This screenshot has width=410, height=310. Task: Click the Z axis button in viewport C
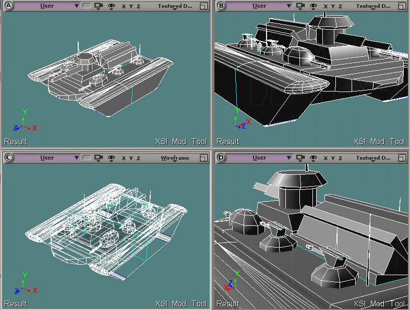point(139,158)
